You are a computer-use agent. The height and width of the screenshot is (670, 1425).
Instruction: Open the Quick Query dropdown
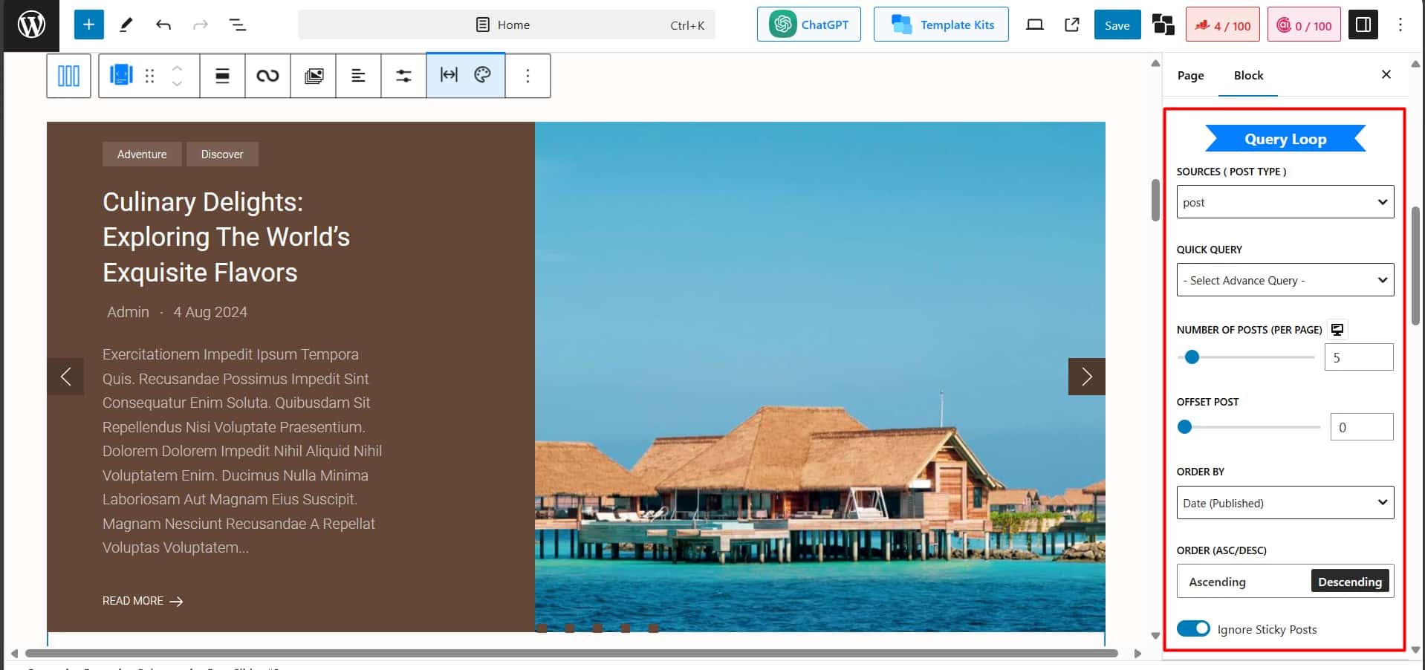1285,280
